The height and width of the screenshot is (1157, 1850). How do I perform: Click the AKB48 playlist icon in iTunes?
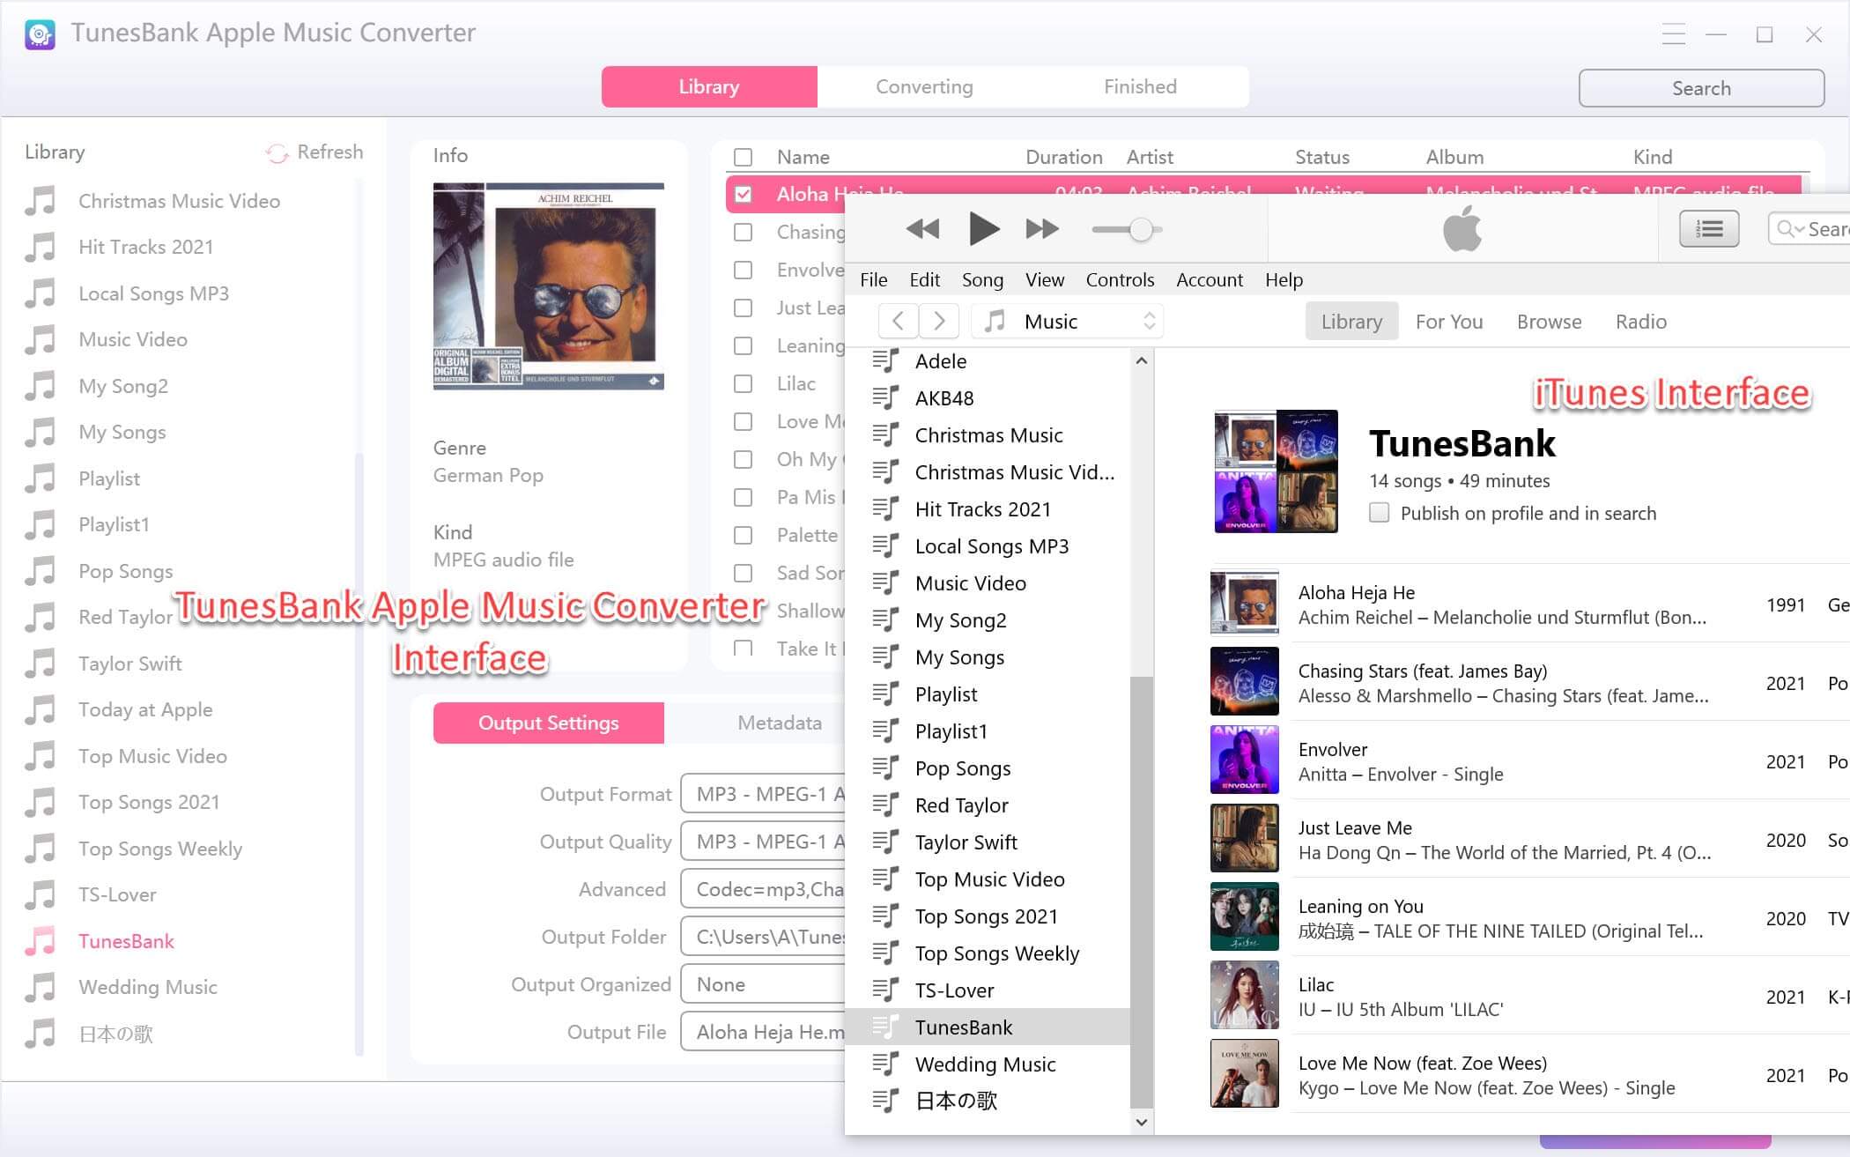885,398
